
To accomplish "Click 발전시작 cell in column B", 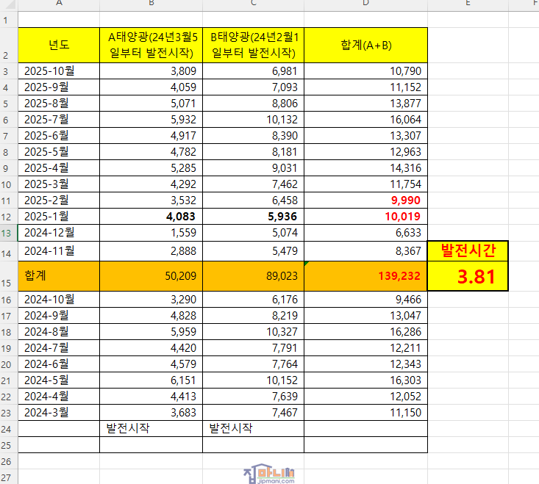I will [x=151, y=428].
